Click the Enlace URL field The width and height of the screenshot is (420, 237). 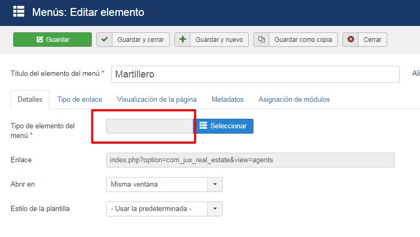pyautogui.click(x=250, y=160)
